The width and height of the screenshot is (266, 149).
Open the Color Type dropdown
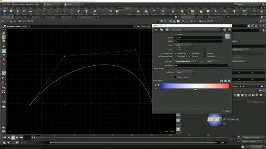[x=186, y=62]
